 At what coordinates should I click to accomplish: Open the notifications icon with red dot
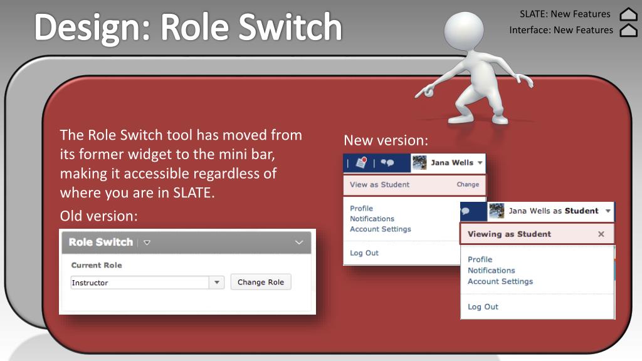tap(361, 162)
